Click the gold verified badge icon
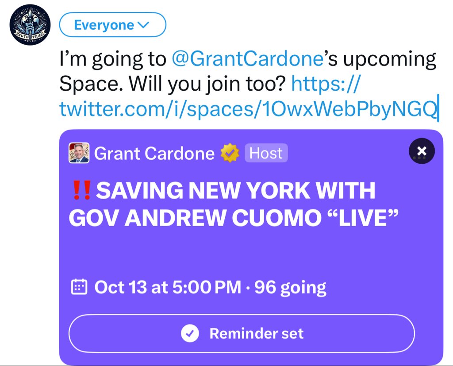This screenshot has width=453, height=366. click(230, 154)
